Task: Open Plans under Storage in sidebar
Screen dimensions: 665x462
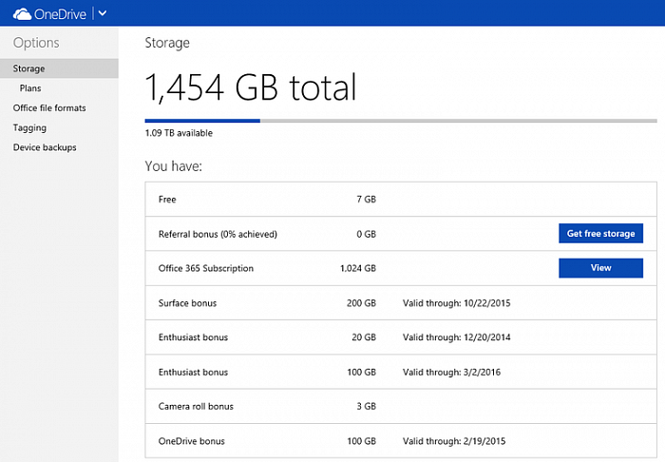Action: point(30,88)
